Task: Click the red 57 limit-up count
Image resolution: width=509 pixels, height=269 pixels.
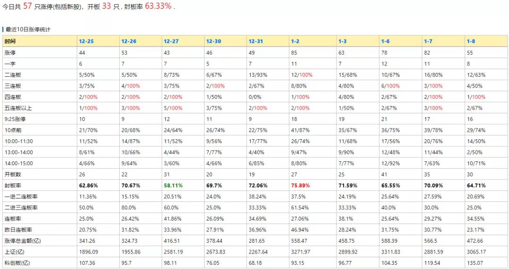Action: pos(27,6)
